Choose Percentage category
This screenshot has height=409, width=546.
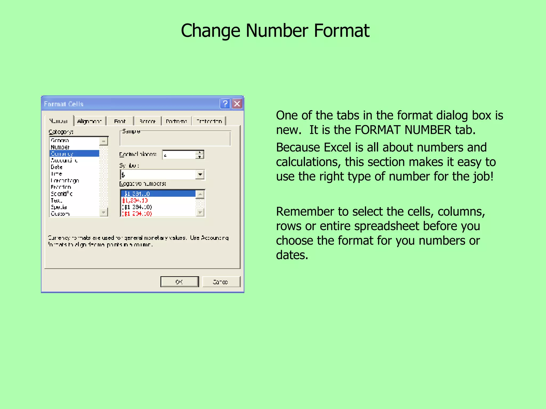(65, 181)
